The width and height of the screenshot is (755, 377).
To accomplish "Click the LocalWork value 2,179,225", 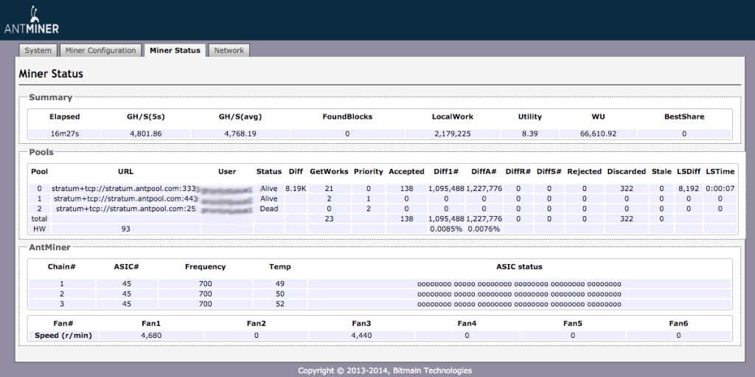I will coord(452,134).
